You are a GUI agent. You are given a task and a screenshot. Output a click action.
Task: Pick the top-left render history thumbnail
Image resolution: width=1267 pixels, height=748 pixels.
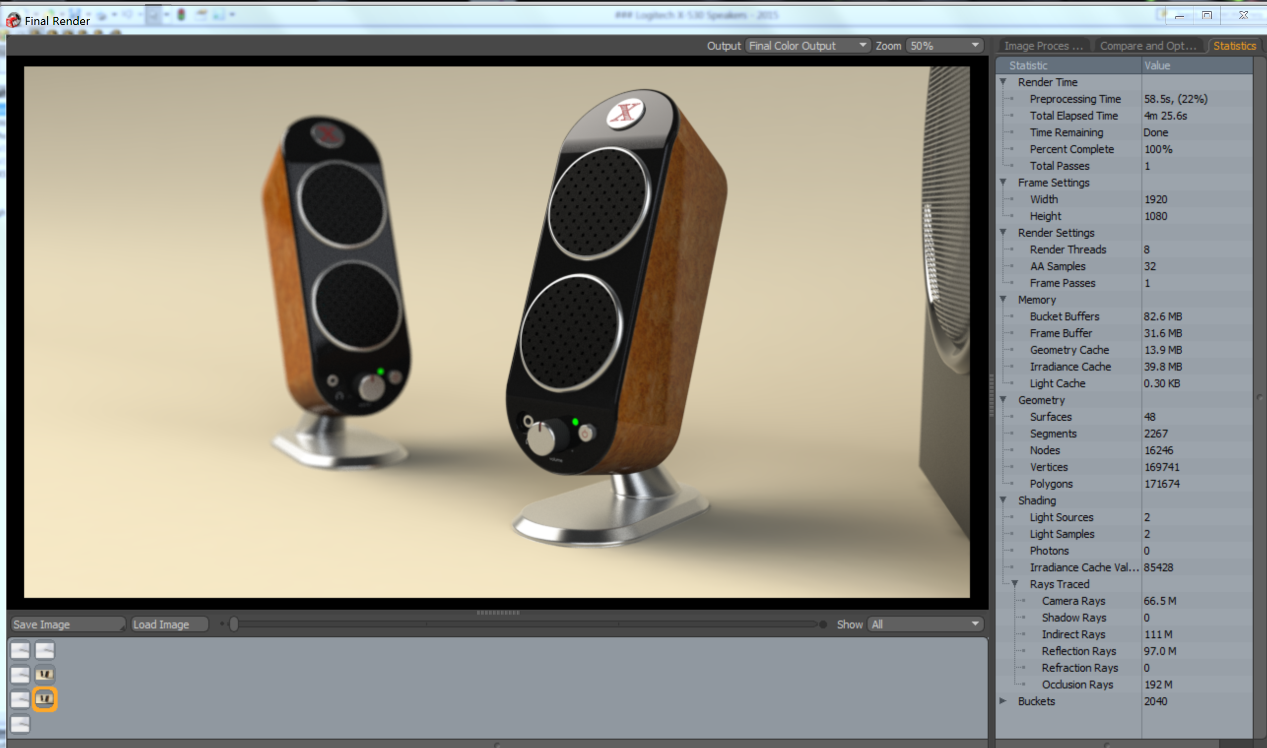(x=20, y=650)
